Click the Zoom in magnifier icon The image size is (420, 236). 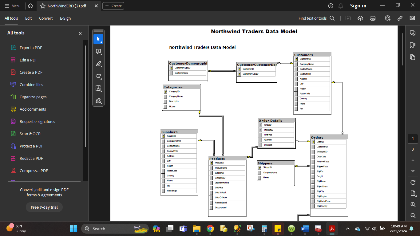[413, 204]
